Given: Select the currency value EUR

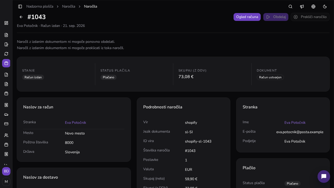Looking at the screenshot, I should pyautogui.click(x=189, y=170).
